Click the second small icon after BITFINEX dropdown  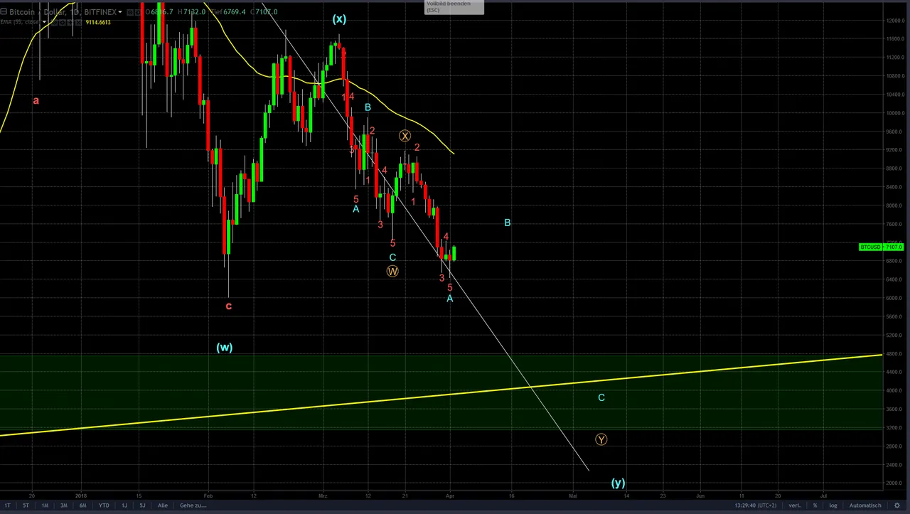[x=138, y=12]
